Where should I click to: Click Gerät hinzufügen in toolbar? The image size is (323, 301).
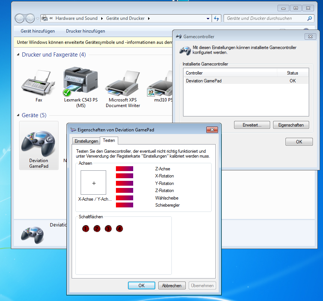[38, 31]
